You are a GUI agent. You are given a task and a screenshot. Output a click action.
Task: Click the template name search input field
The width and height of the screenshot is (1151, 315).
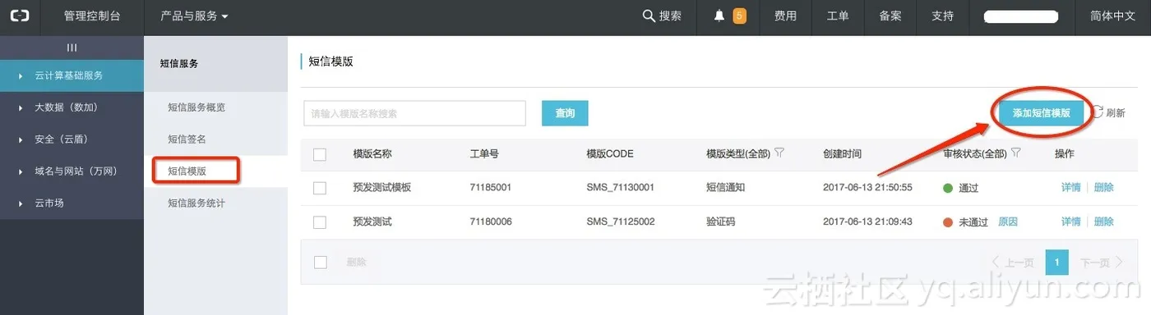point(414,114)
